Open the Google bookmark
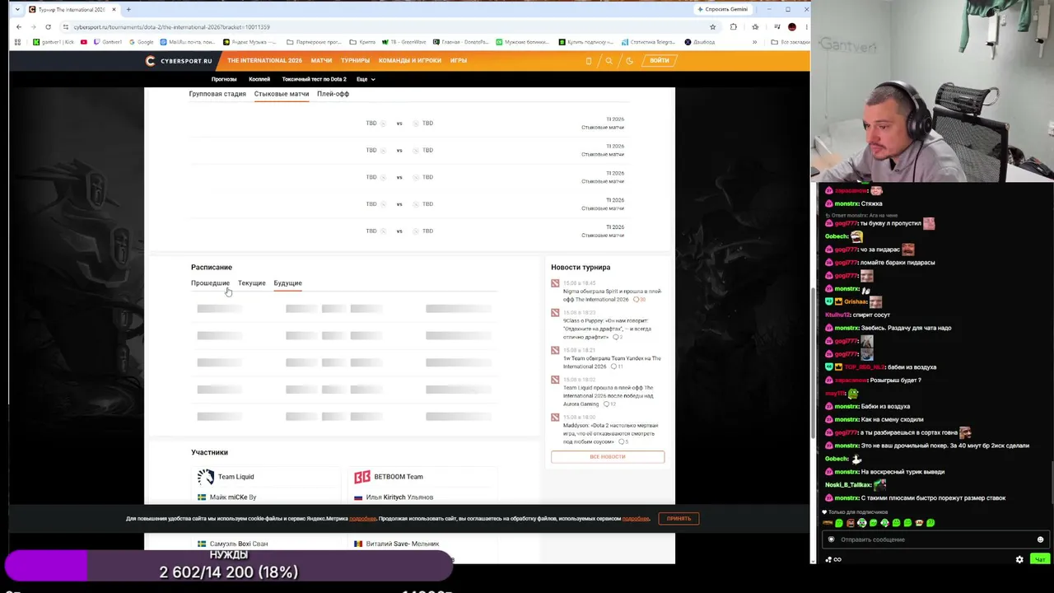Viewport: 1054px width, 593px height. 142,42
